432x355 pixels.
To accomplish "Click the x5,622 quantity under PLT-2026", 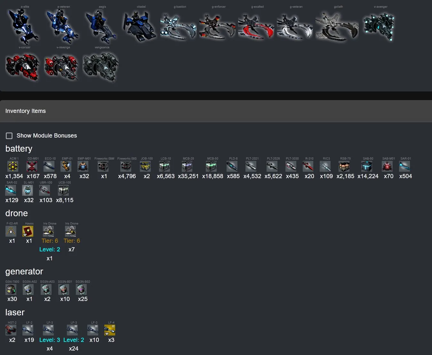I will pos(273,176).
